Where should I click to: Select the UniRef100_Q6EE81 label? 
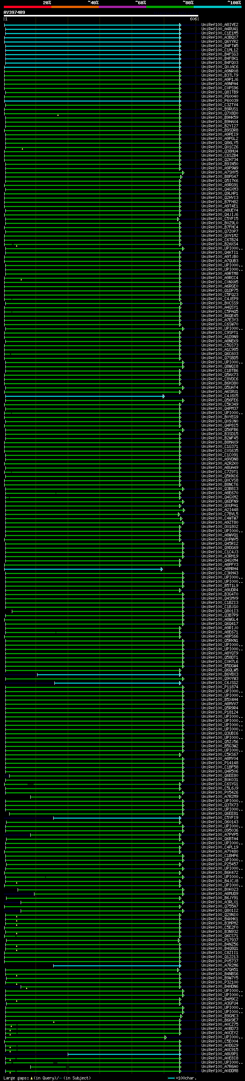(219, 814)
